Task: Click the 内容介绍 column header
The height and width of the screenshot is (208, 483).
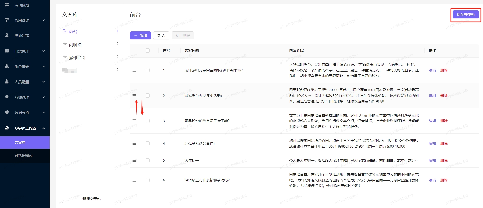Action: click(296, 50)
